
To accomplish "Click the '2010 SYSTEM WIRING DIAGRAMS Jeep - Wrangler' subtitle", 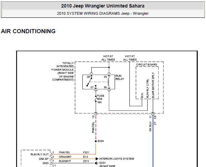I will [x=103, y=13].
